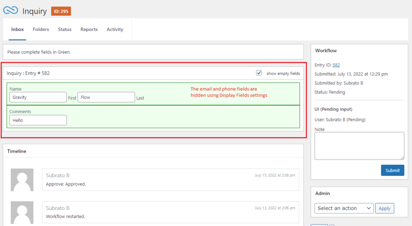Click the Inquiry : Entry # 582 heading
The height and width of the screenshot is (226, 412).
[28, 73]
